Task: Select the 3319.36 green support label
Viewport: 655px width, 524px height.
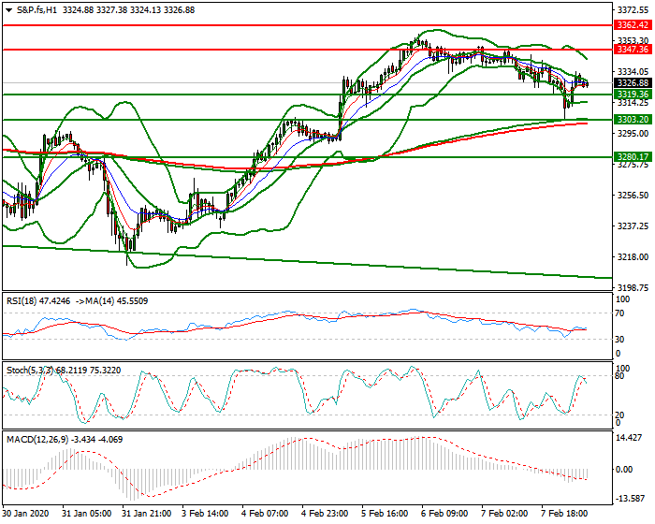Action: 633,94
